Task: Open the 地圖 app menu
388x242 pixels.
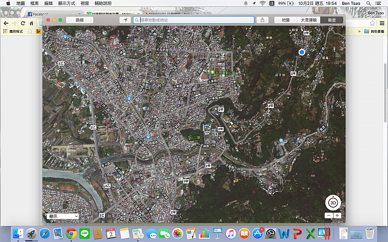Action: [x=20, y=3]
